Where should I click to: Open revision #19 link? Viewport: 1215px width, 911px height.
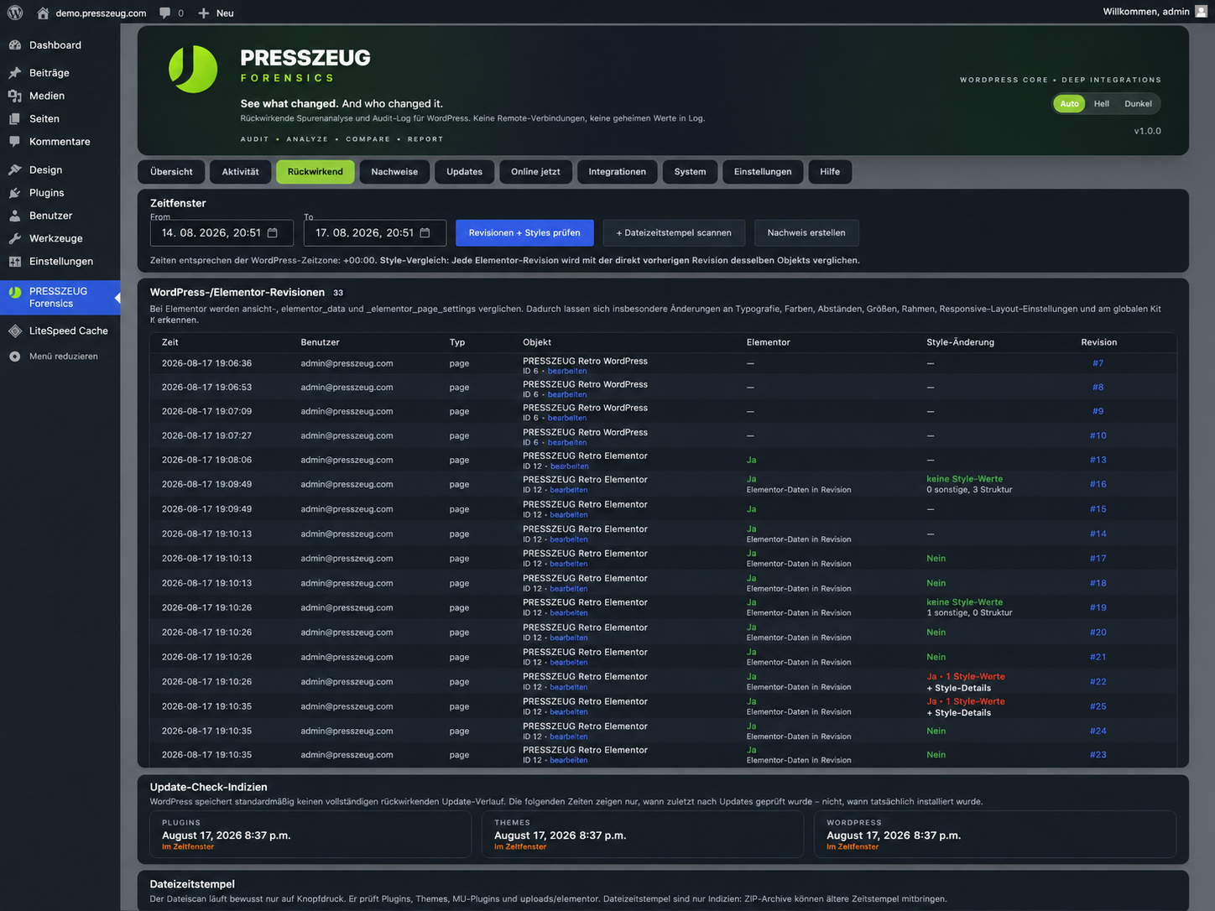tap(1098, 607)
